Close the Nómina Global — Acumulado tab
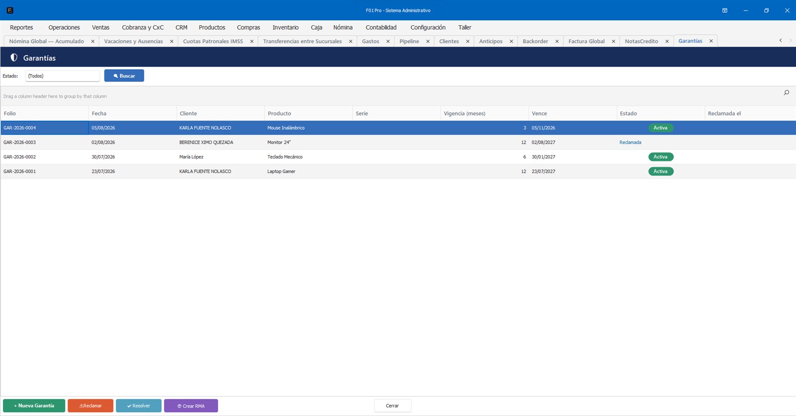The image size is (796, 416). click(x=93, y=42)
